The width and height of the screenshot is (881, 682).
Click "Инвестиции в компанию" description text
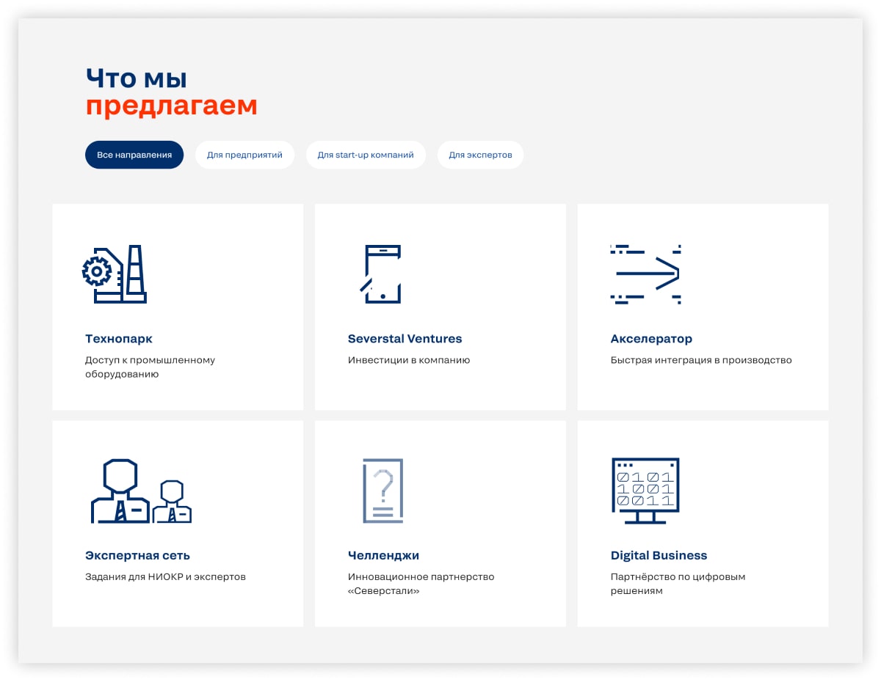tap(409, 360)
